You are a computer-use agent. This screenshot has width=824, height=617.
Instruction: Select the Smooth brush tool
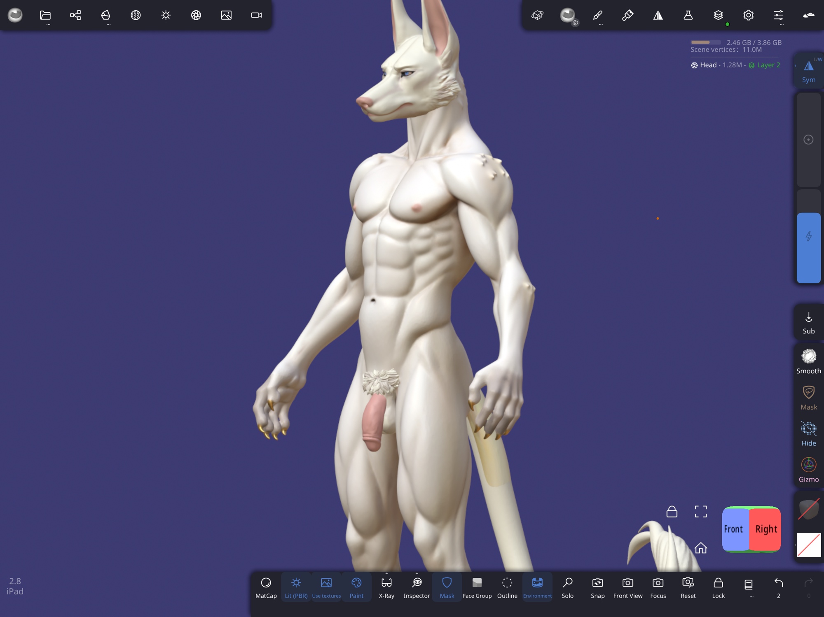tap(808, 361)
